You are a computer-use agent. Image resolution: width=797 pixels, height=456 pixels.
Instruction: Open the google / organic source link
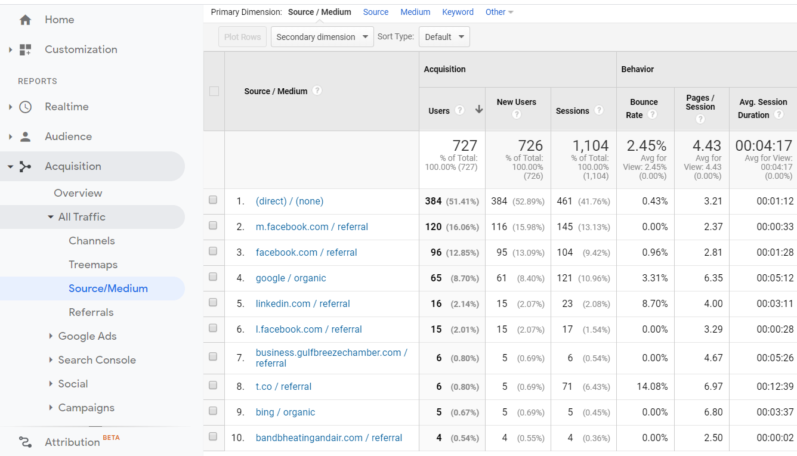pos(291,278)
